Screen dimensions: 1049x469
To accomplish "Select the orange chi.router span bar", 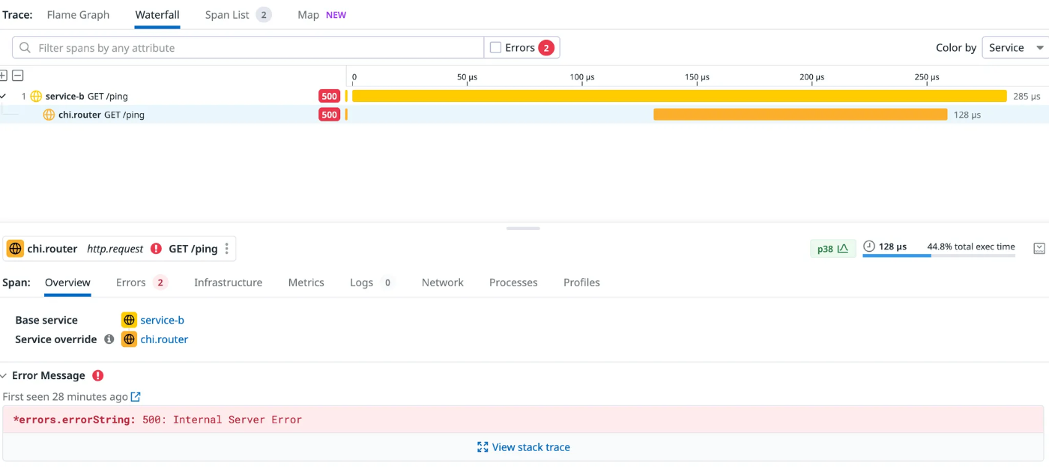I will pos(800,115).
